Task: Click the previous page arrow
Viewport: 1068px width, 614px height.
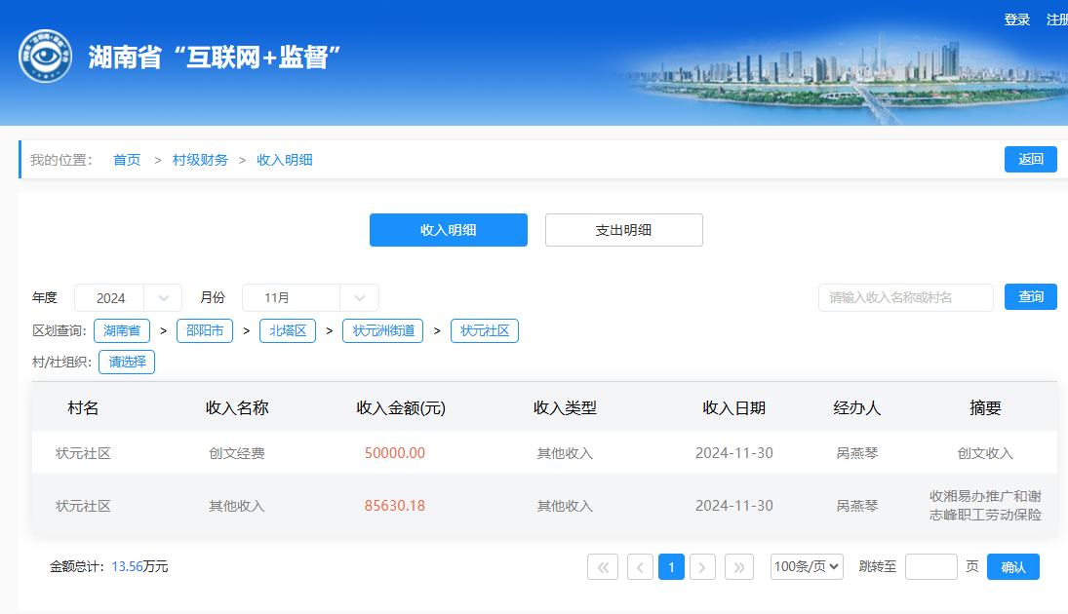Action: pyautogui.click(x=640, y=567)
